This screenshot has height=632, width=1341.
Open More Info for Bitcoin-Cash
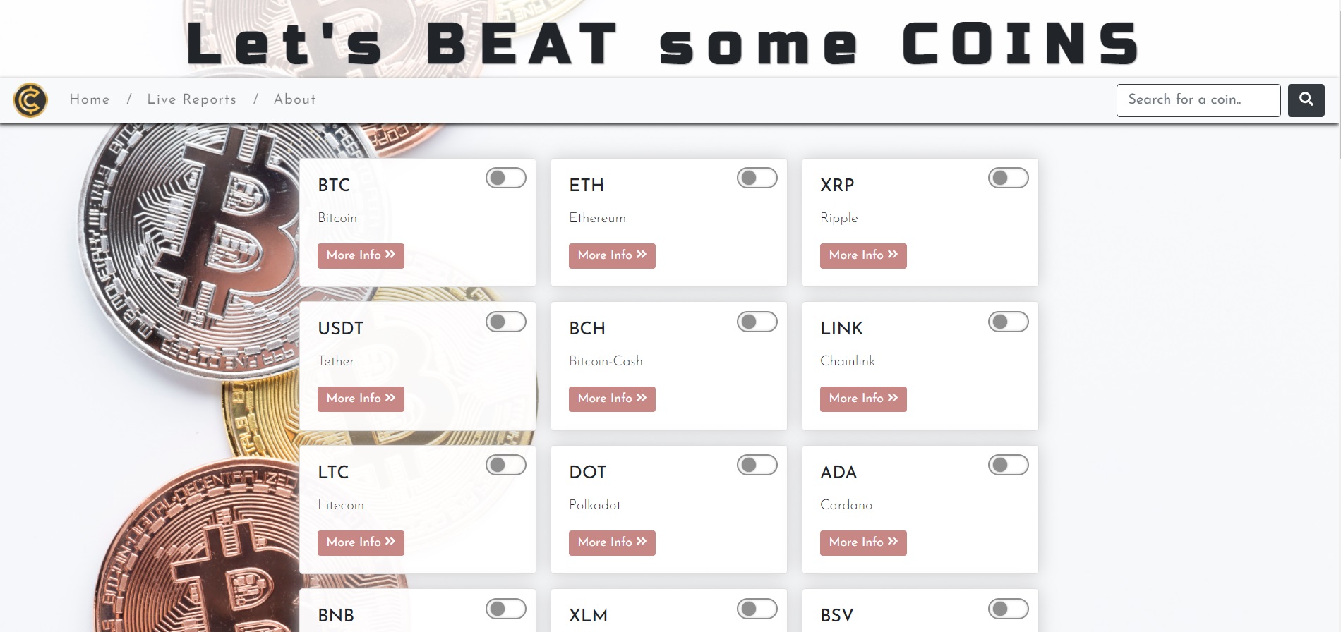coord(612,399)
